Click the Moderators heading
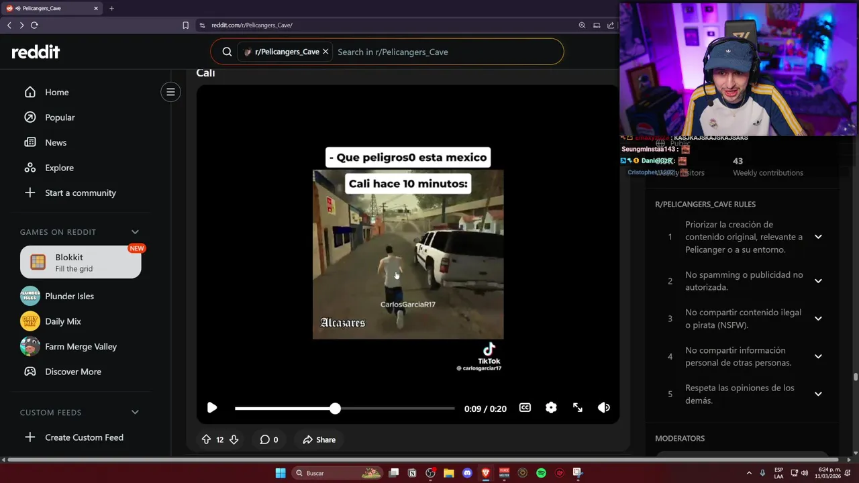The width and height of the screenshot is (859, 483). [680, 439]
